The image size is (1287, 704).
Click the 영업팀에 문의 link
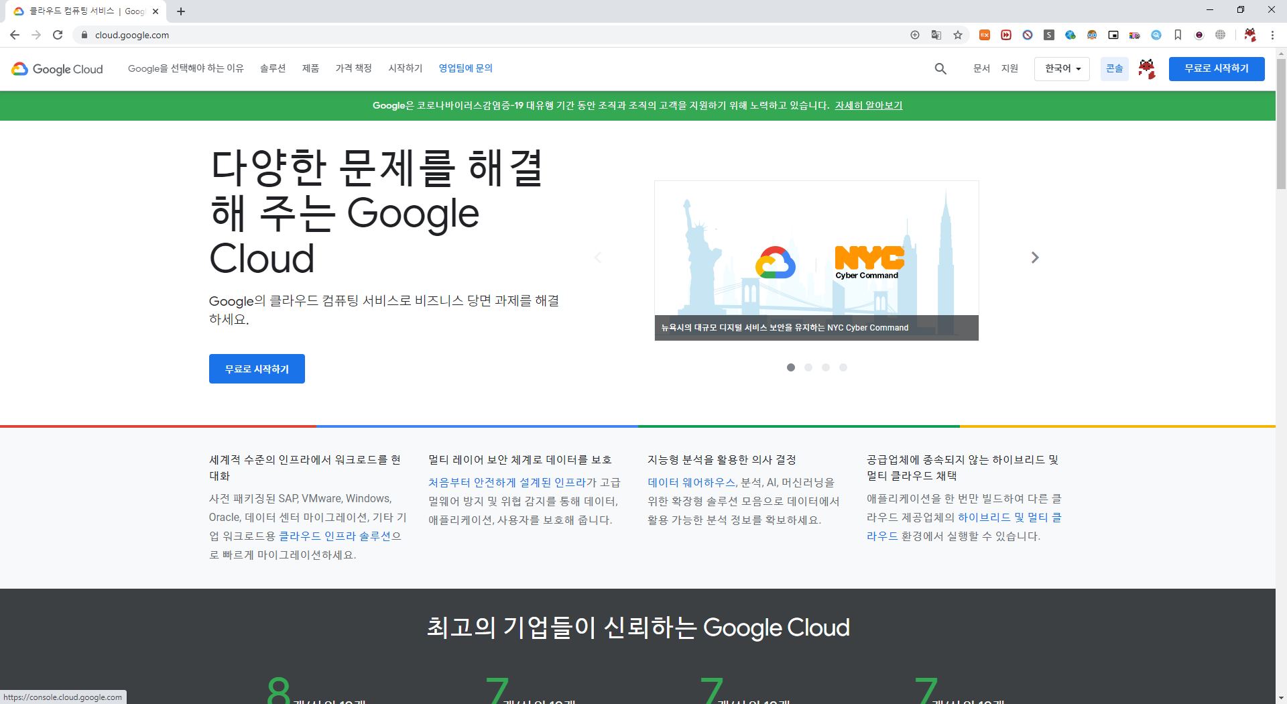pos(466,68)
